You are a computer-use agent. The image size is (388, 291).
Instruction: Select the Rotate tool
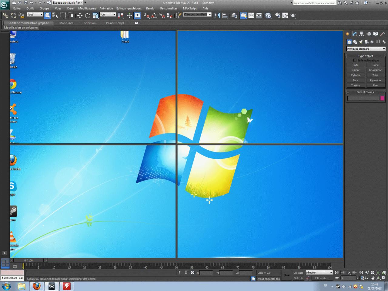click(88, 15)
